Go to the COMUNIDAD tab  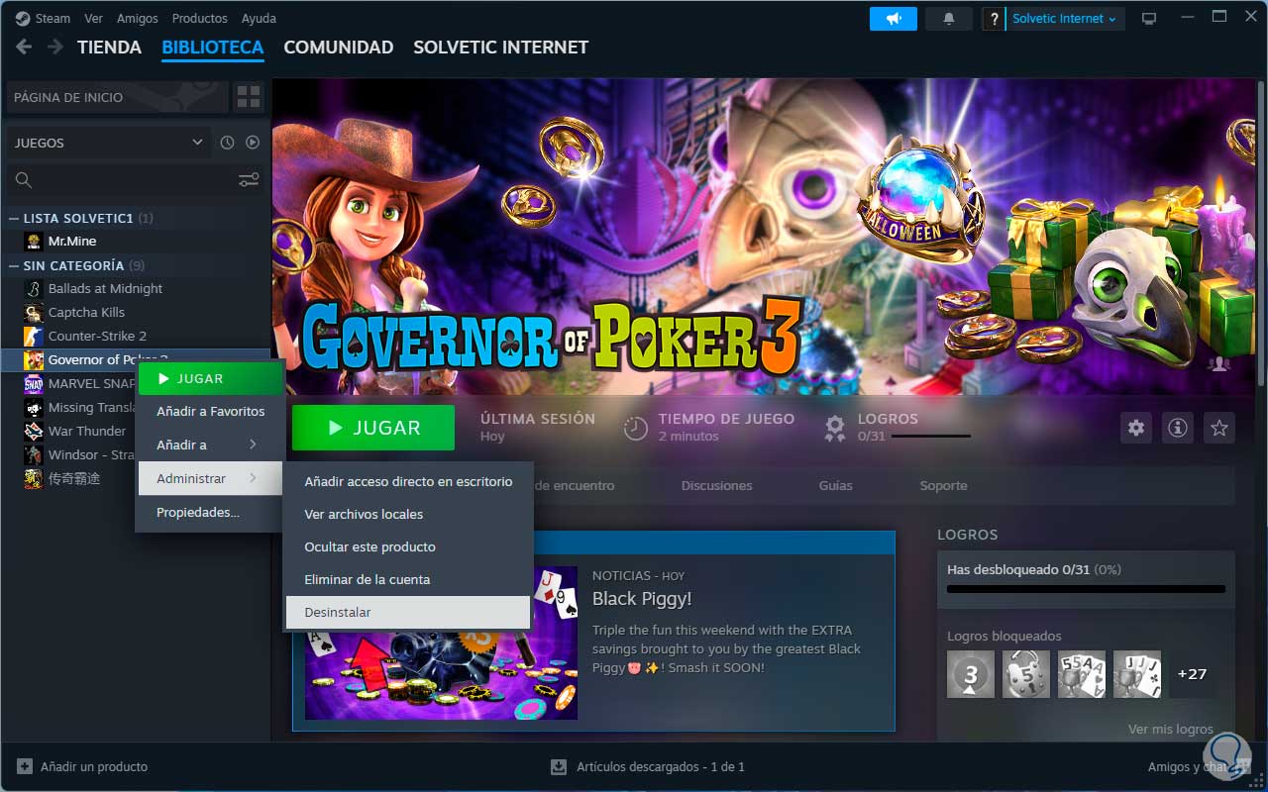[339, 47]
